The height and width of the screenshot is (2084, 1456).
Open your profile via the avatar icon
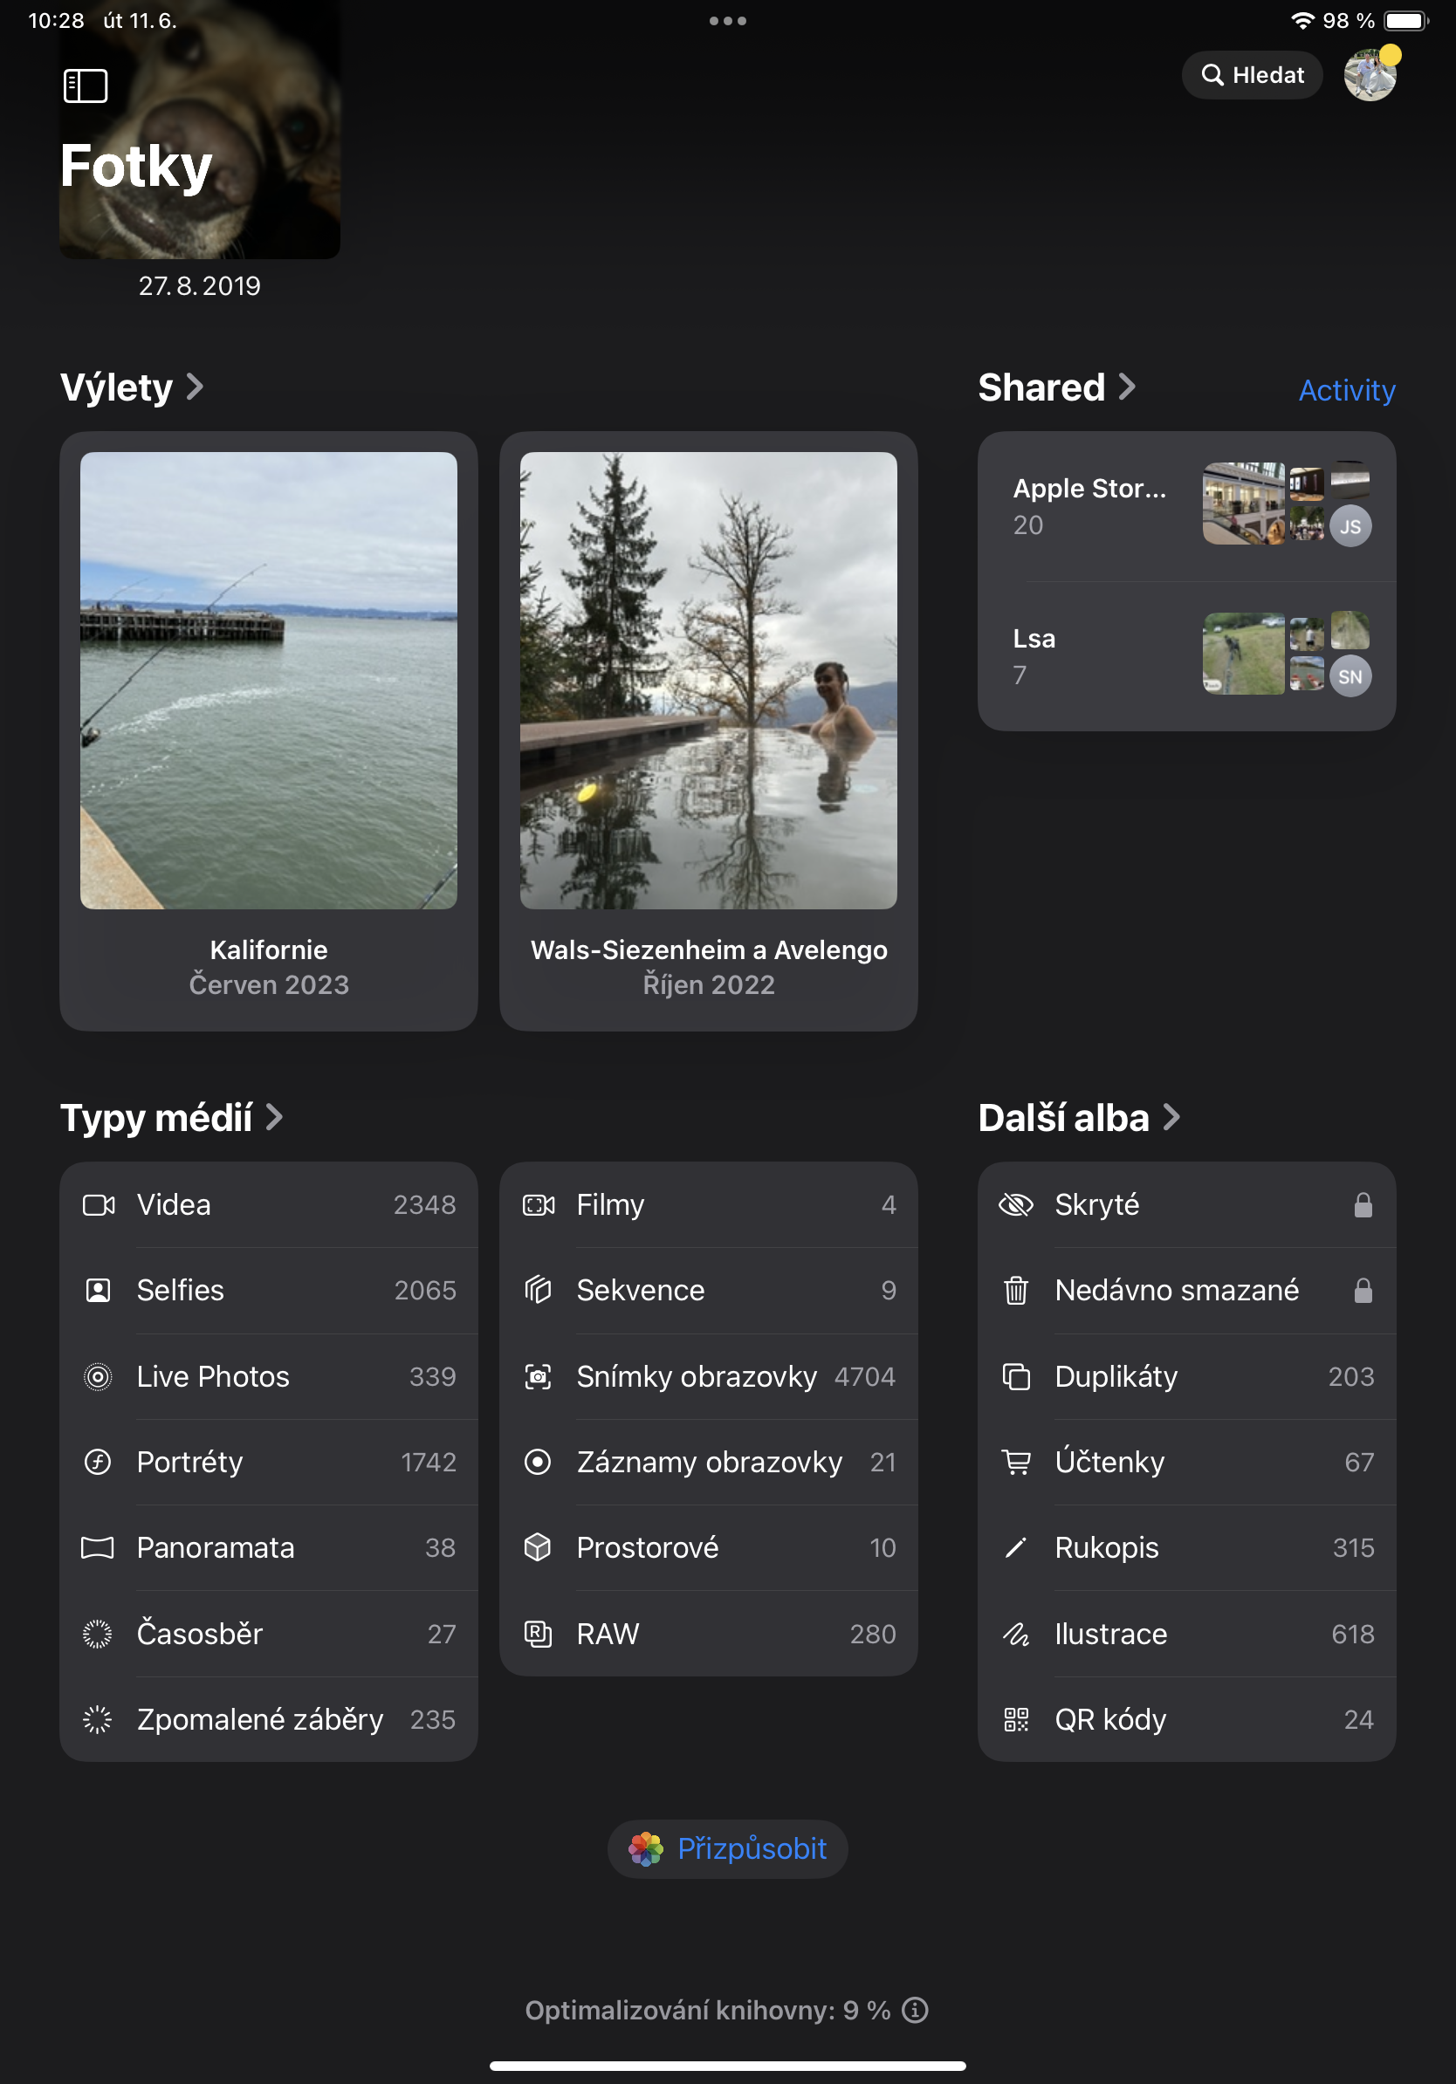(x=1370, y=74)
